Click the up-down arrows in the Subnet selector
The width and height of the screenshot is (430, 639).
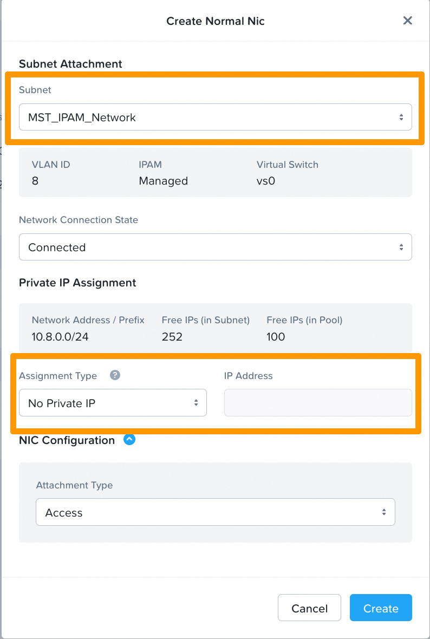point(401,117)
